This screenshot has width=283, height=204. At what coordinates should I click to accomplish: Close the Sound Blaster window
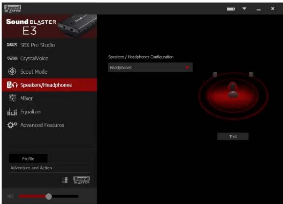(273, 8)
